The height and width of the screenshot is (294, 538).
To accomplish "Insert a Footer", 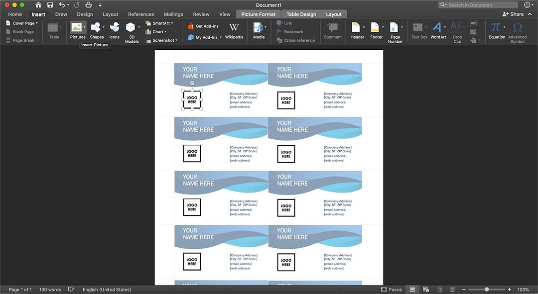I will tap(377, 30).
